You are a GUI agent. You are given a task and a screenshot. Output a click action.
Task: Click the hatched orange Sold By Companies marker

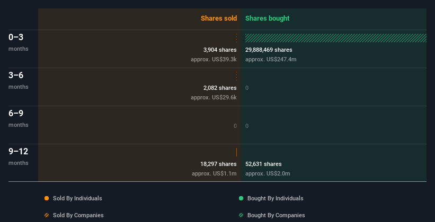pos(47,215)
